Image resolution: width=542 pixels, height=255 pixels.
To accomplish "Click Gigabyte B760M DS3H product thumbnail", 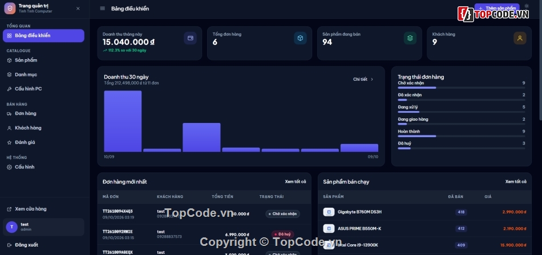I will click(329, 212).
